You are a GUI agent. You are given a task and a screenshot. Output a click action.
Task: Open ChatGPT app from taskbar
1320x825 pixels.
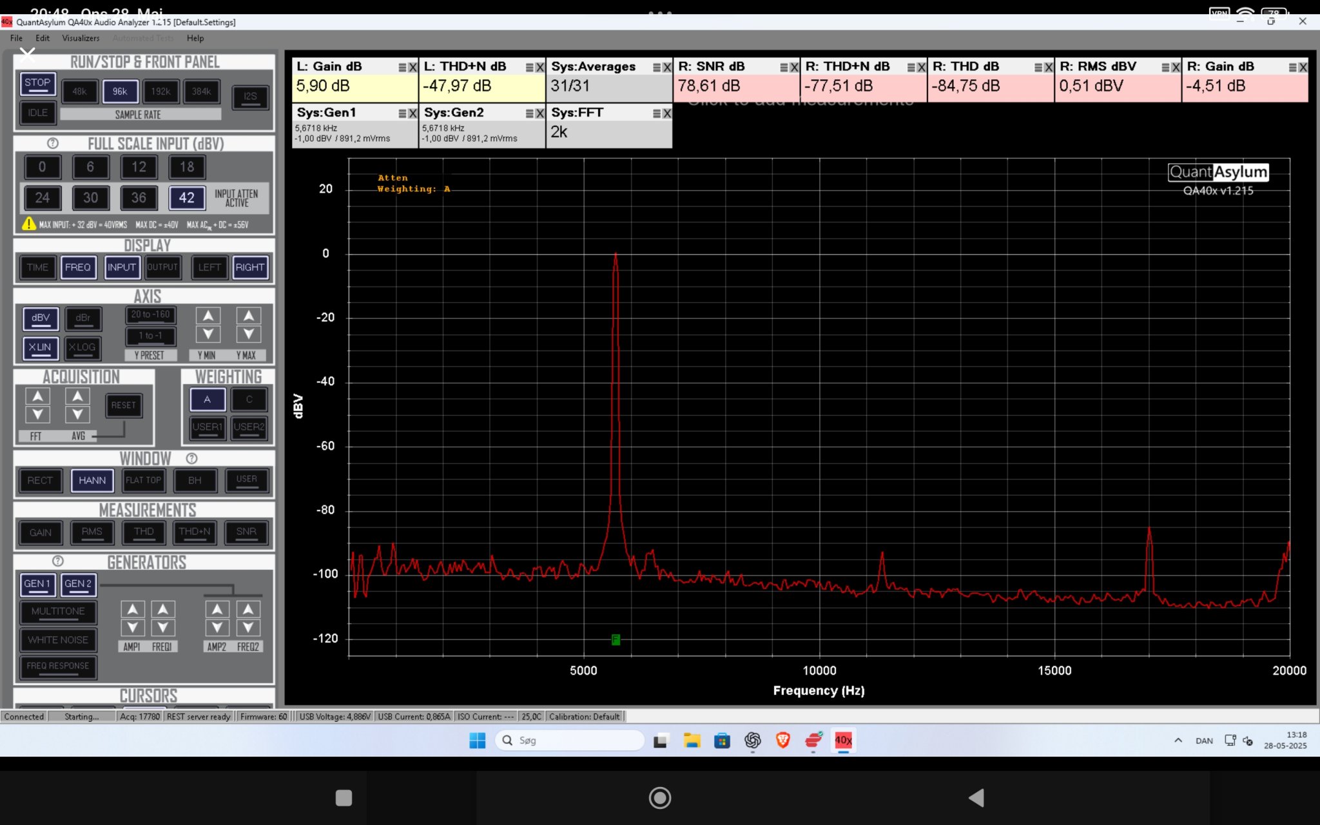tap(752, 741)
